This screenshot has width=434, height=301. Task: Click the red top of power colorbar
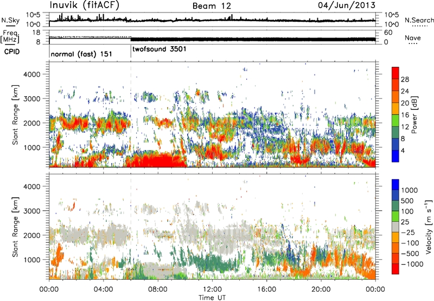coord(395,73)
